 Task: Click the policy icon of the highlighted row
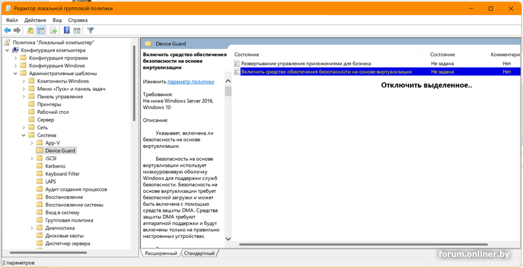tap(237, 71)
